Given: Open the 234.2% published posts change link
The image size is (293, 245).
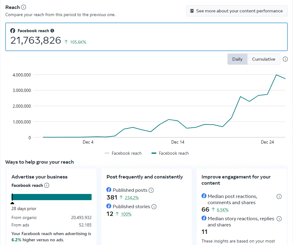Looking at the screenshot, I should point(132,198).
